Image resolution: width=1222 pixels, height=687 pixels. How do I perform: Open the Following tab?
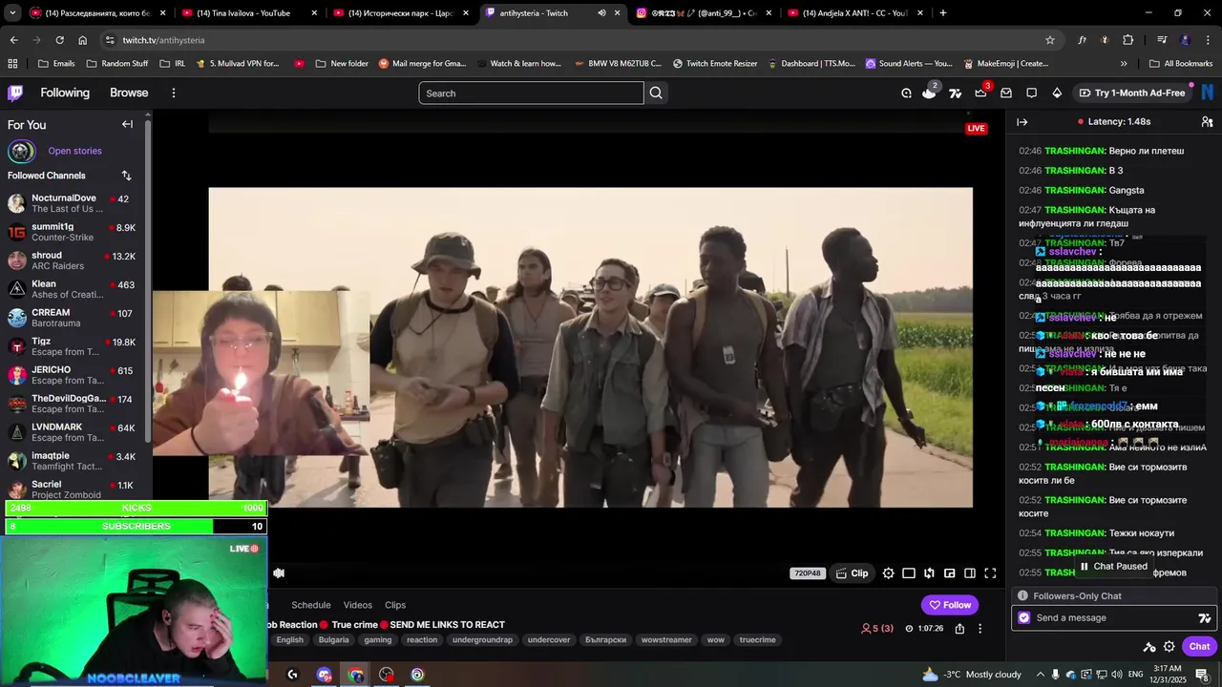click(65, 93)
